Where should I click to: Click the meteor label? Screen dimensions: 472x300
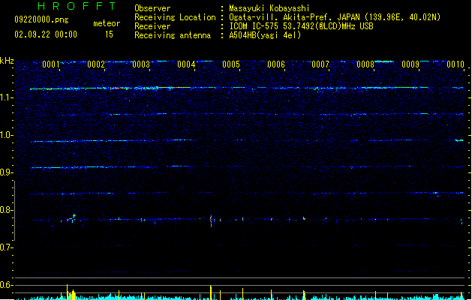pos(107,23)
